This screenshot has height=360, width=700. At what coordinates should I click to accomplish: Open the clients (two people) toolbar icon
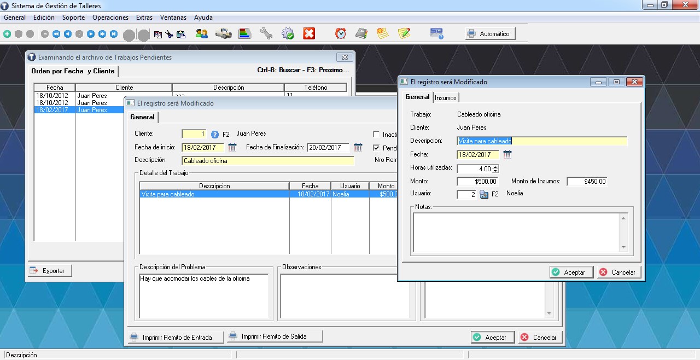point(201,34)
